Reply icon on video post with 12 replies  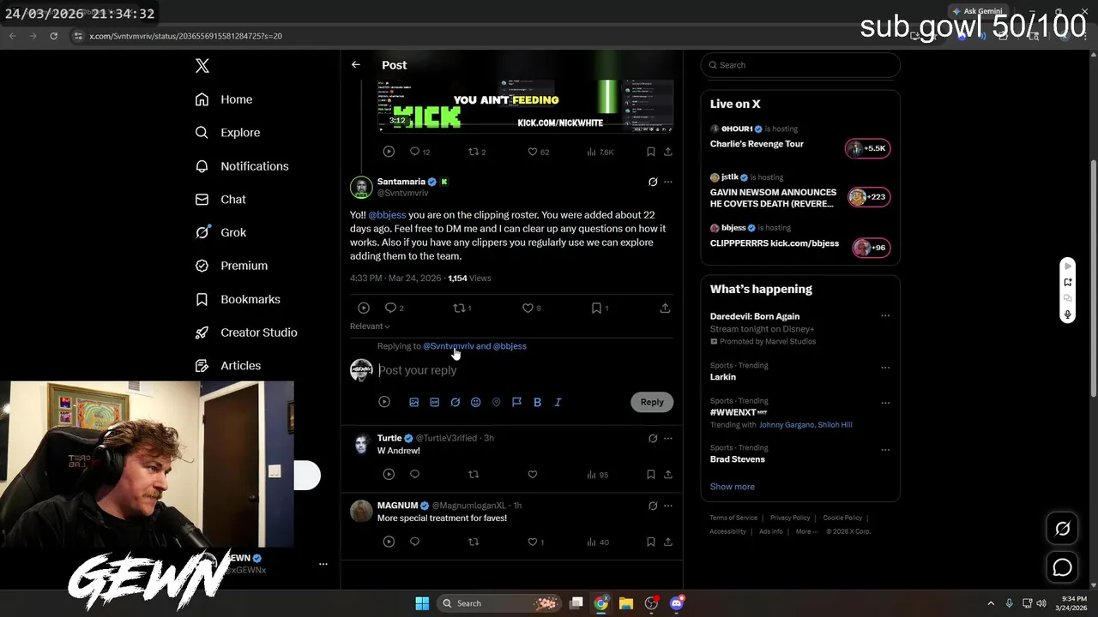click(414, 152)
